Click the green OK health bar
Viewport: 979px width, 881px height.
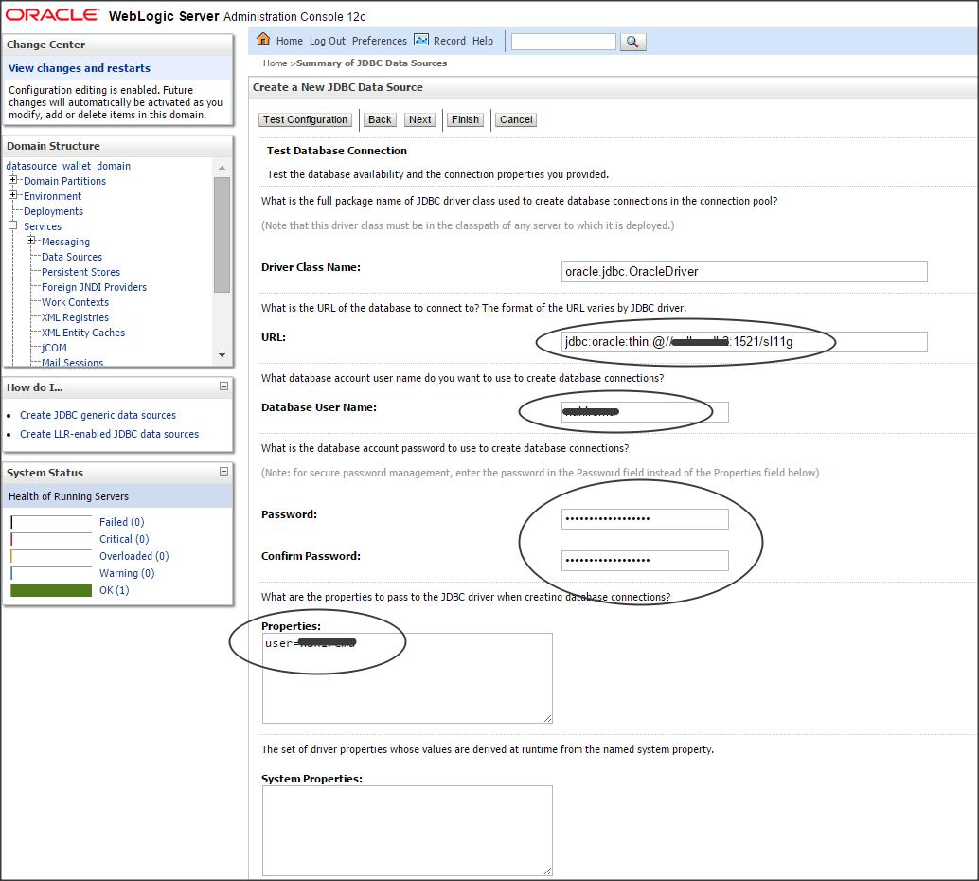click(51, 590)
